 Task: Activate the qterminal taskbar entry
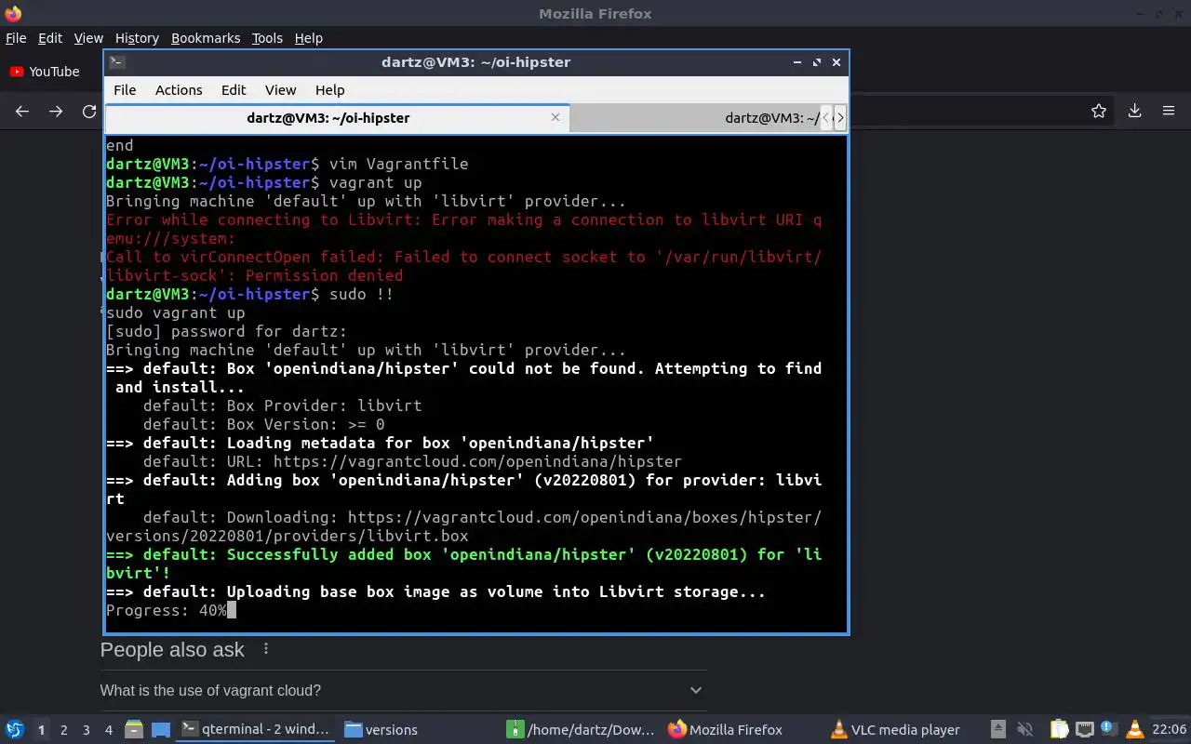[x=255, y=729]
